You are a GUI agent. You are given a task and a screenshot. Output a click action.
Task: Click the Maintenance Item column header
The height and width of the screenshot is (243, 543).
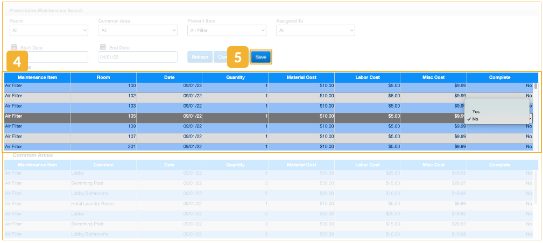[37, 77]
